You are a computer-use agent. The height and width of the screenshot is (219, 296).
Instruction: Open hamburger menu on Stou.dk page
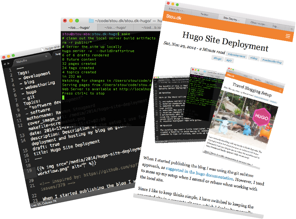click(x=288, y=36)
